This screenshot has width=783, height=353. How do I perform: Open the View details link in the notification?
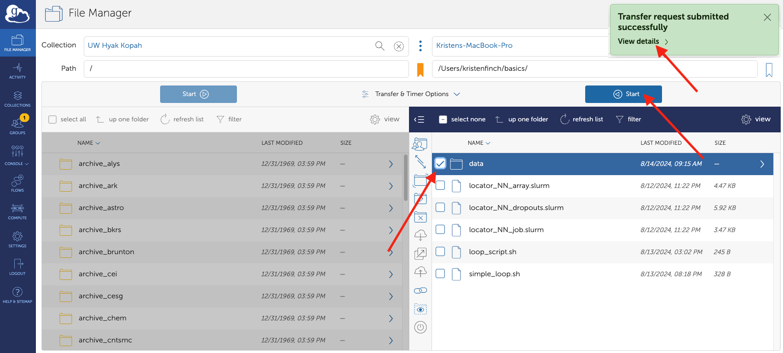click(643, 41)
